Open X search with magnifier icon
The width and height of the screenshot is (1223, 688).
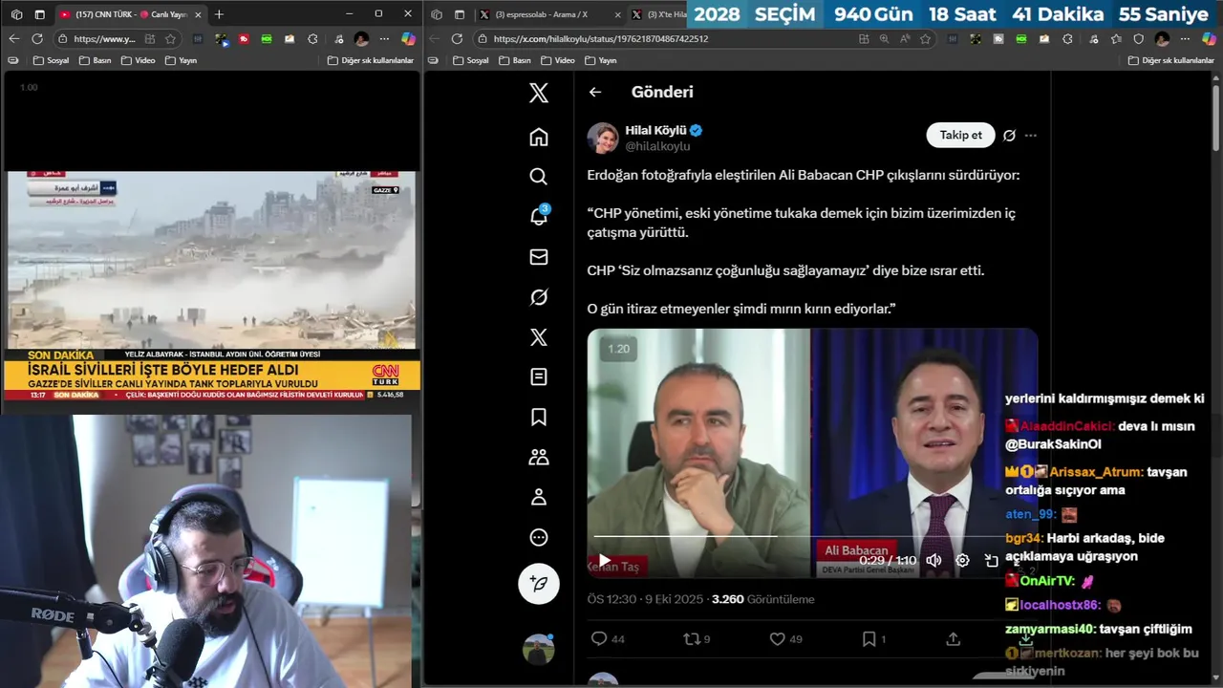(x=539, y=177)
